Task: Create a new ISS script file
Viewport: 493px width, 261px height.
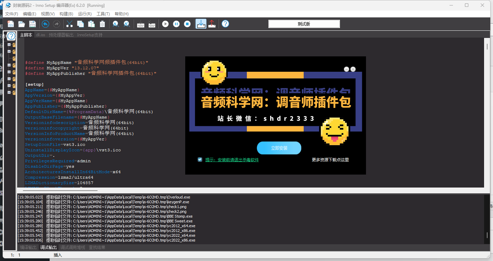Action: tap(11, 24)
